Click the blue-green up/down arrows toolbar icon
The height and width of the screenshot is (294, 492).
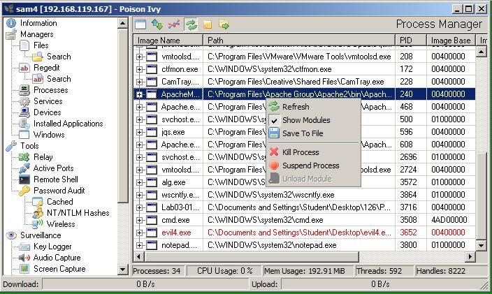[157, 24]
